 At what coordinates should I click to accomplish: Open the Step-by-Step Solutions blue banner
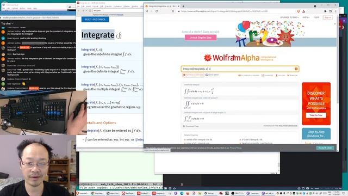[x=316, y=134]
